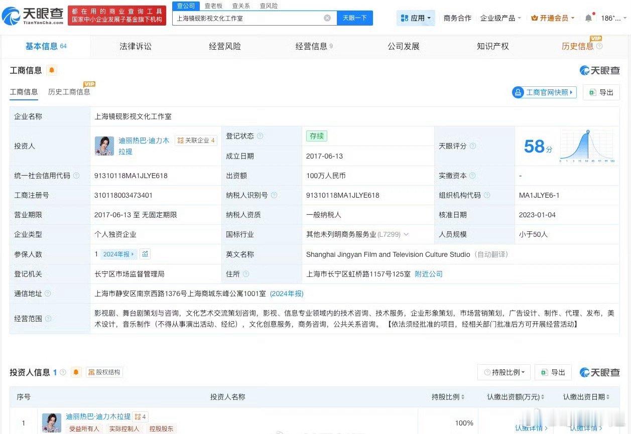Screen dimensions: 631x434
Task: Click the crown icon on 开通会员
Action: [x=534, y=17]
